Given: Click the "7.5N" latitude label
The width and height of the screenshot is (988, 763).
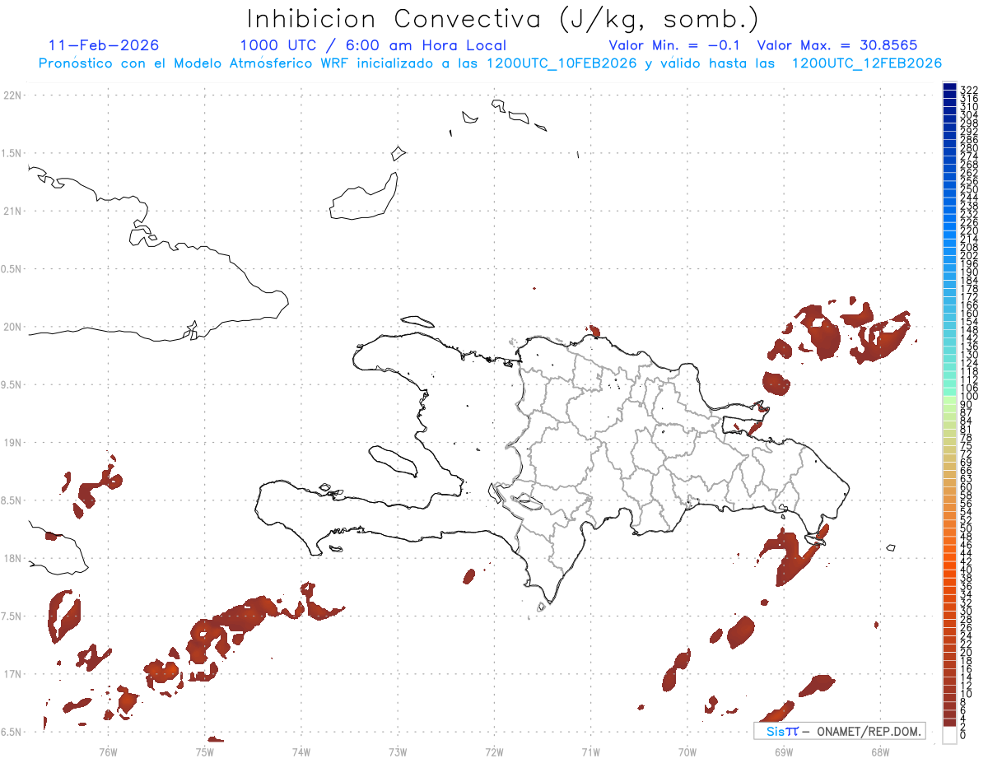Looking at the screenshot, I should pyautogui.click(x=12, y=616).
